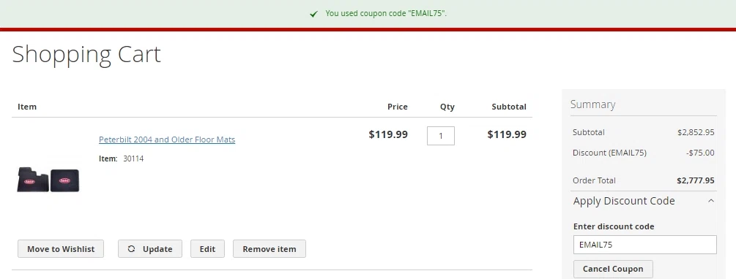
Task: Edit the cart item
Action: click(207, 249)
